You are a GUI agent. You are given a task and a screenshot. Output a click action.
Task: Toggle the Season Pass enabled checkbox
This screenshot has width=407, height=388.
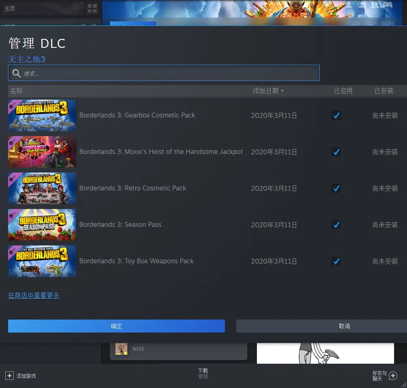[x=336, y=225]
